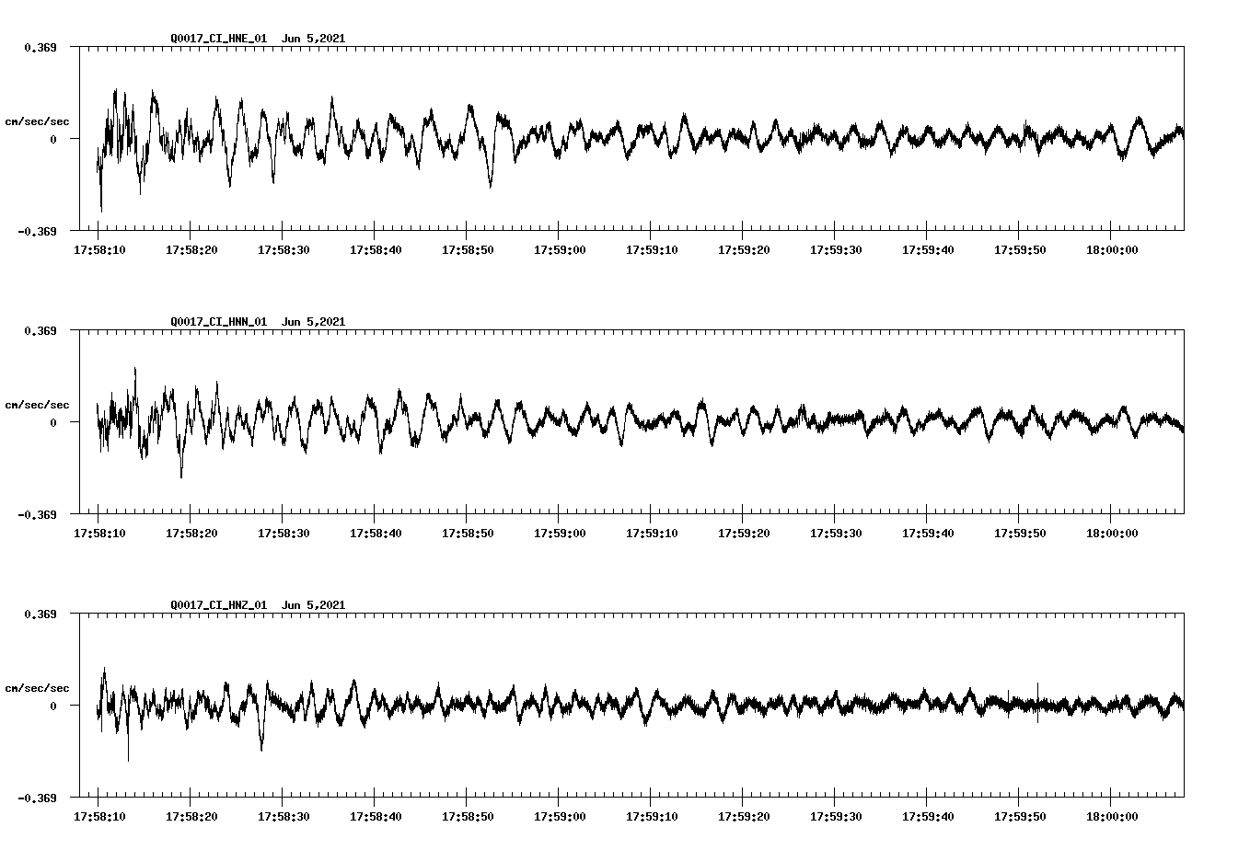This screenshot has width=1250, height=850.
Task: Click the 17:58:40 tick label under HNN plot
Action: tap(376, 534)
